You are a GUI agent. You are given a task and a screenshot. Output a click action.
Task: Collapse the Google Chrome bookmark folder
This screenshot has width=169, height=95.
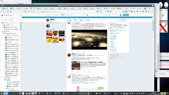[3, 34]
